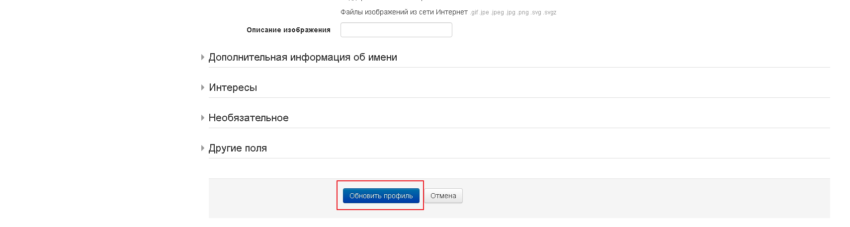This screenshot has height=227, width=850.
Task: Expand the Дополнительная информация об имени section heading
Action: 303,58
